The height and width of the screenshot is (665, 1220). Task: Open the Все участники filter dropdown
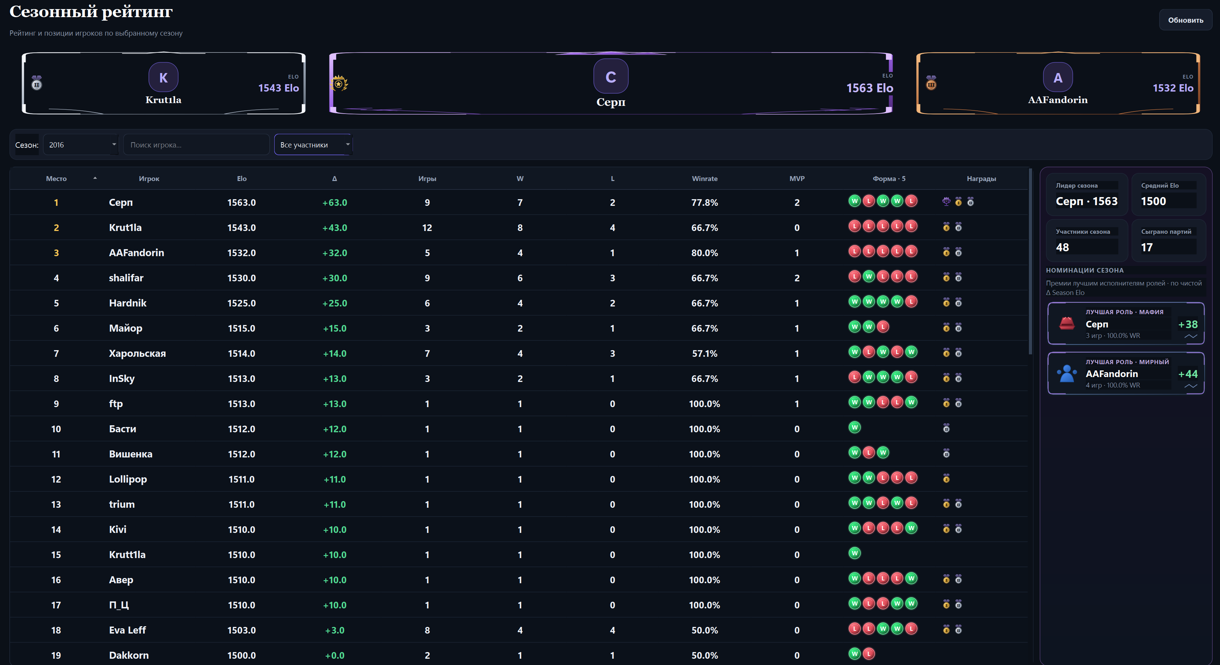(x=313, y=144)
